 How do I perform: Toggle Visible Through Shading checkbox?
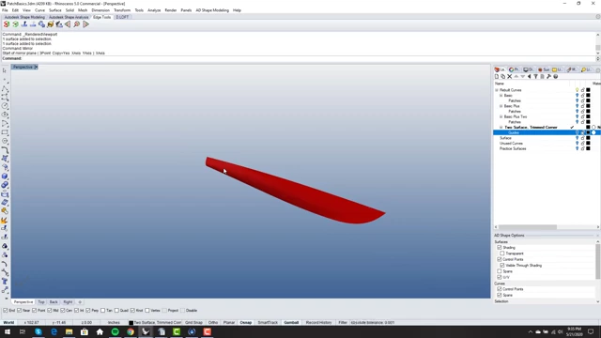tap(502, 265)
